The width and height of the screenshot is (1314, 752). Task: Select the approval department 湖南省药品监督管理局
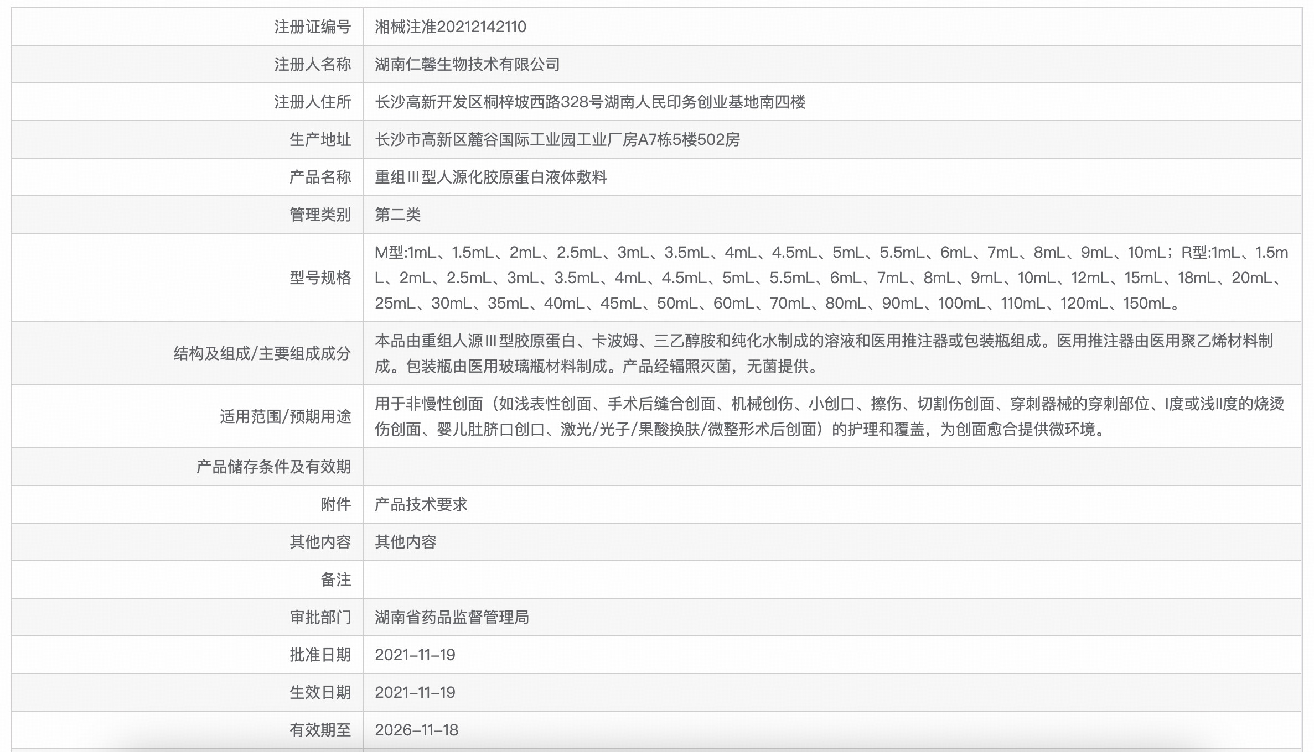pyautogui.click(x=452, y=618)
